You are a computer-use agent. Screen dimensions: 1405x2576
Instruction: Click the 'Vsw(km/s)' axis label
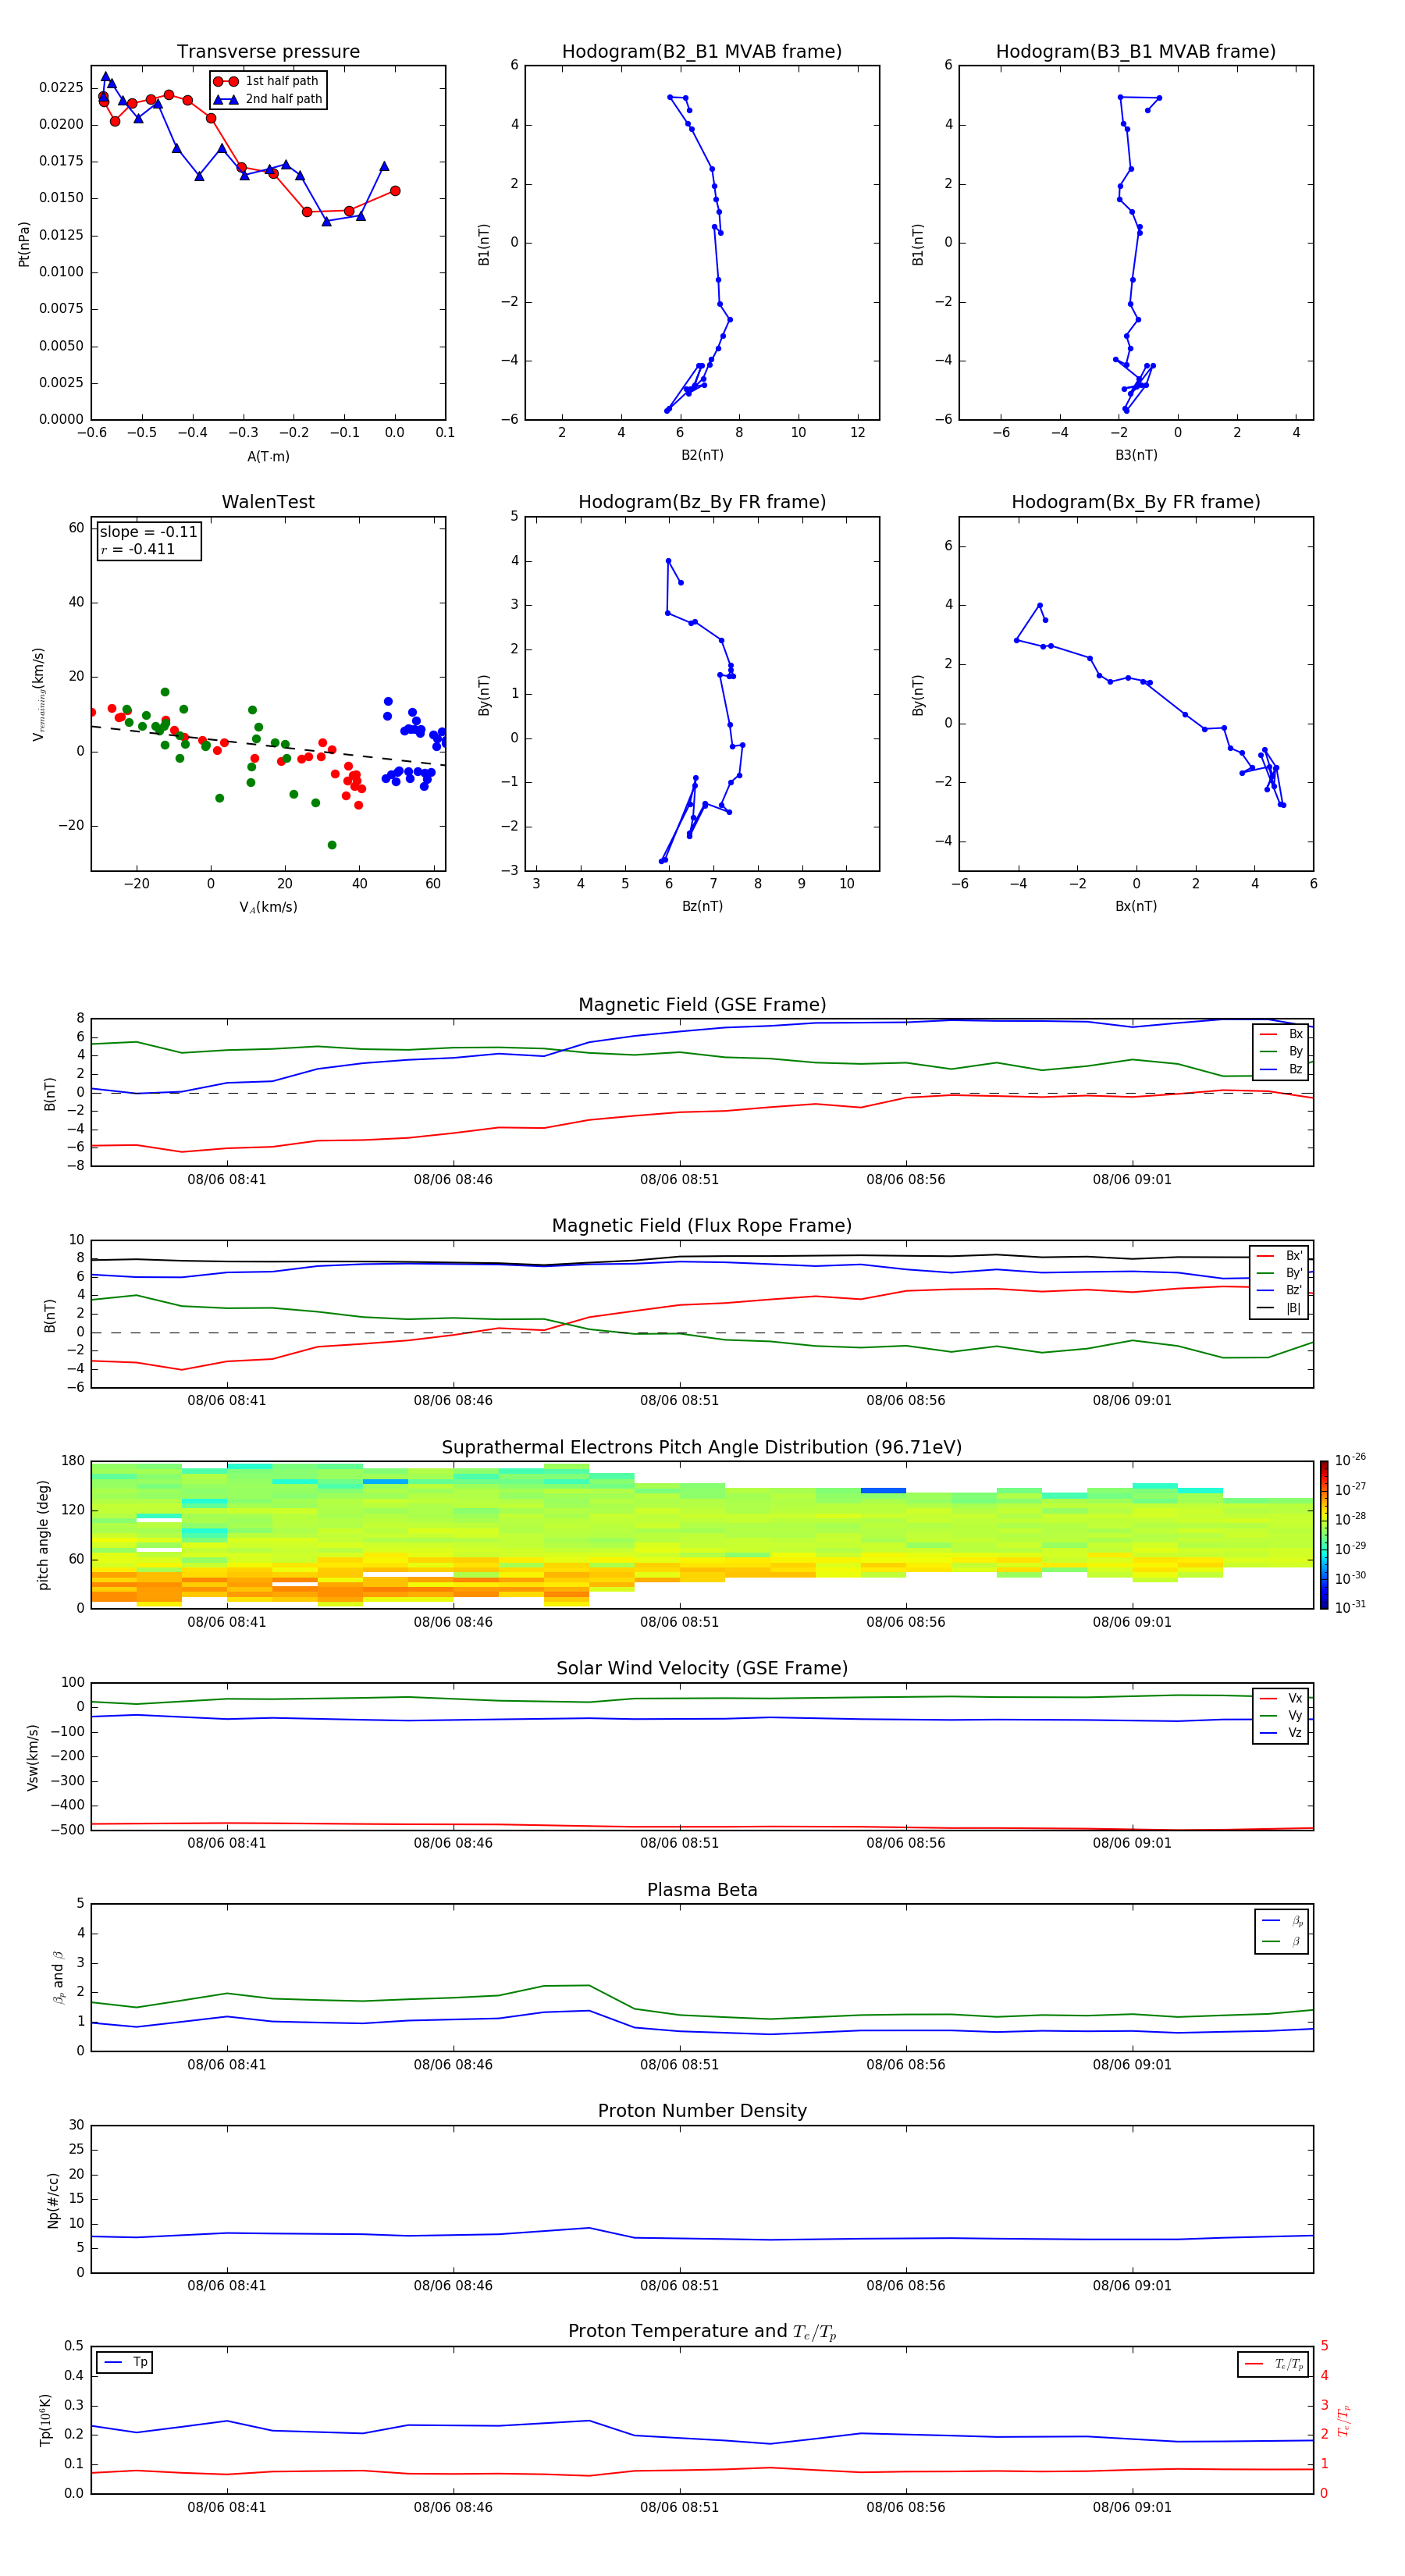tap(33, 1757)
